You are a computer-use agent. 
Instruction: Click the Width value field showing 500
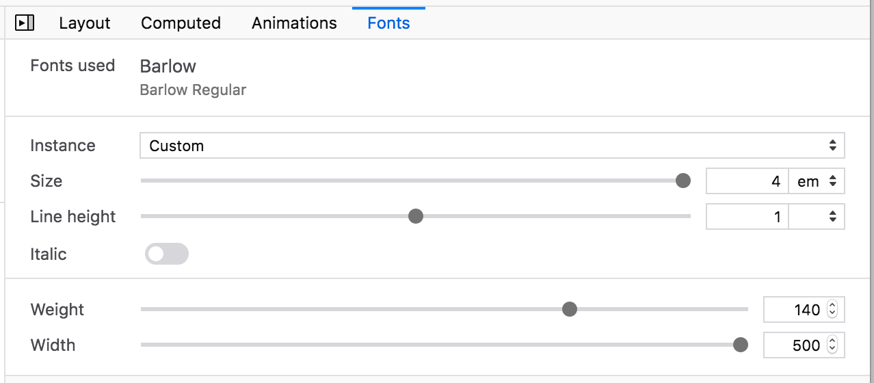pos(804,345)
